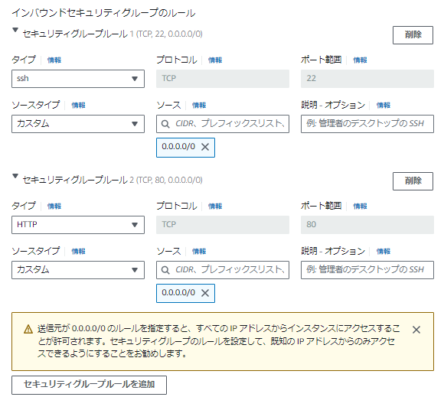
Task: Click the search icon in rule 2 source field
Action: [165, 270]
